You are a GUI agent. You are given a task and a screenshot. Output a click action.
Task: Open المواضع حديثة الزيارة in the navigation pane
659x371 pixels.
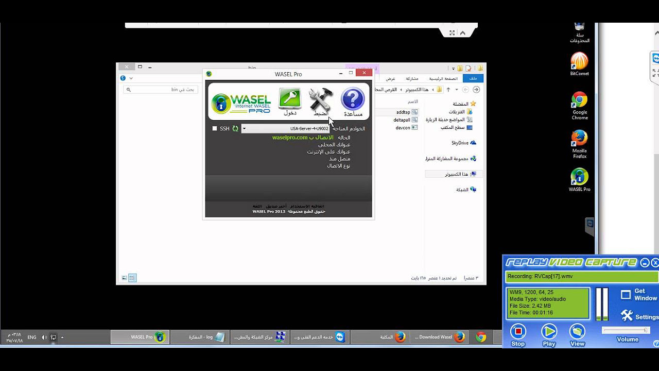tap(449, 120)
